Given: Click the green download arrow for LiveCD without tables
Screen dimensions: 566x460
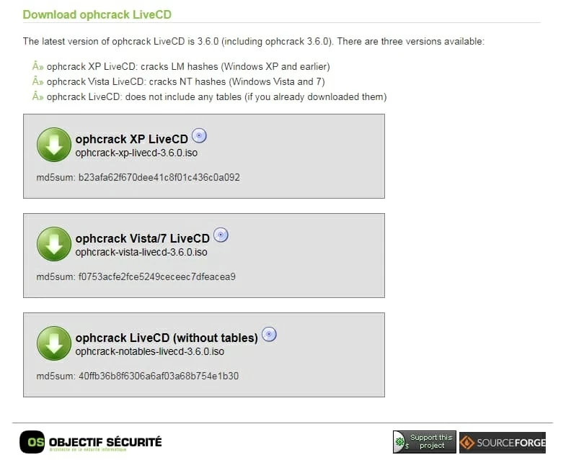Looking at the screenshot, I should pyautogui.click(x=54, y=343).
